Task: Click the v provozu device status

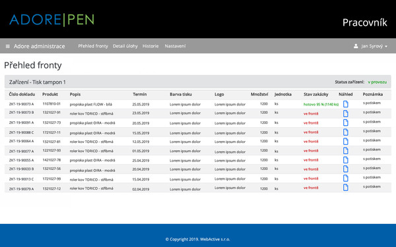Action: (x=378, y=82)
